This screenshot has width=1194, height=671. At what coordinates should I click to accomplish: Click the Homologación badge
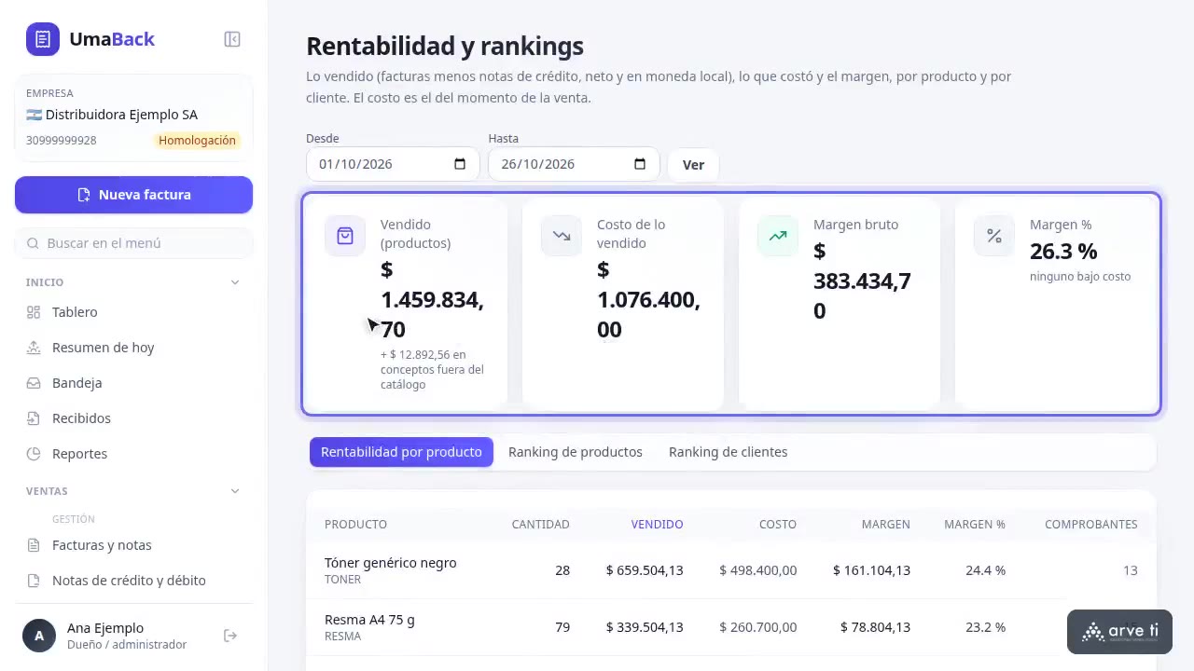197,141
